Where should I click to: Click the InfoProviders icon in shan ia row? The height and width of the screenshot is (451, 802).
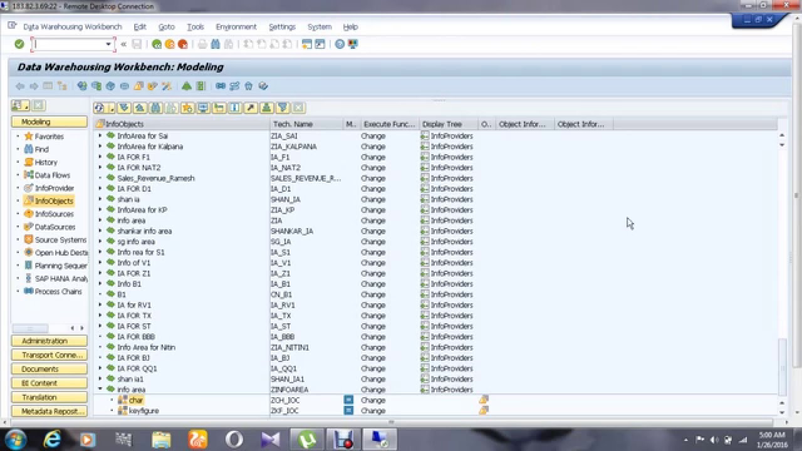425,199
